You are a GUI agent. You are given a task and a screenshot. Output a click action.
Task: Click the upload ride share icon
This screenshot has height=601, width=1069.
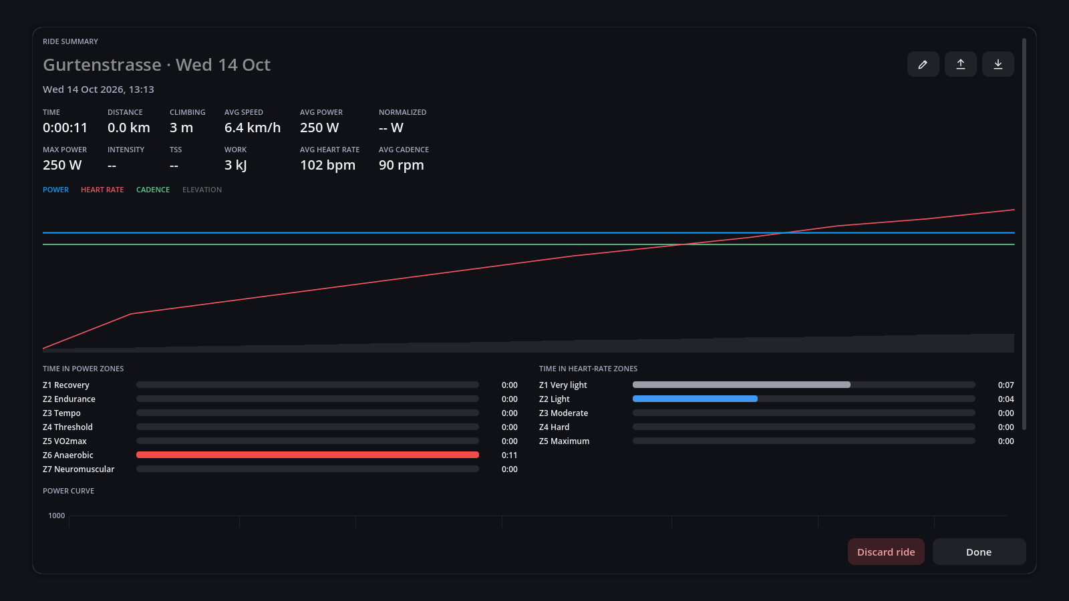(960, 64)
